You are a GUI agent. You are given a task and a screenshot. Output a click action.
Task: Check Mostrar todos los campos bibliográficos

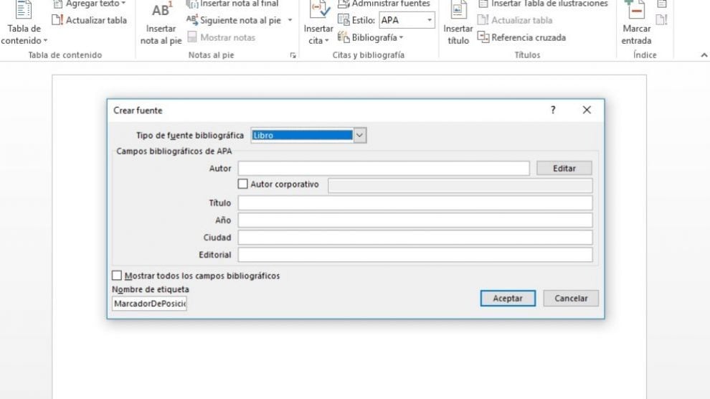click(117, 276)
